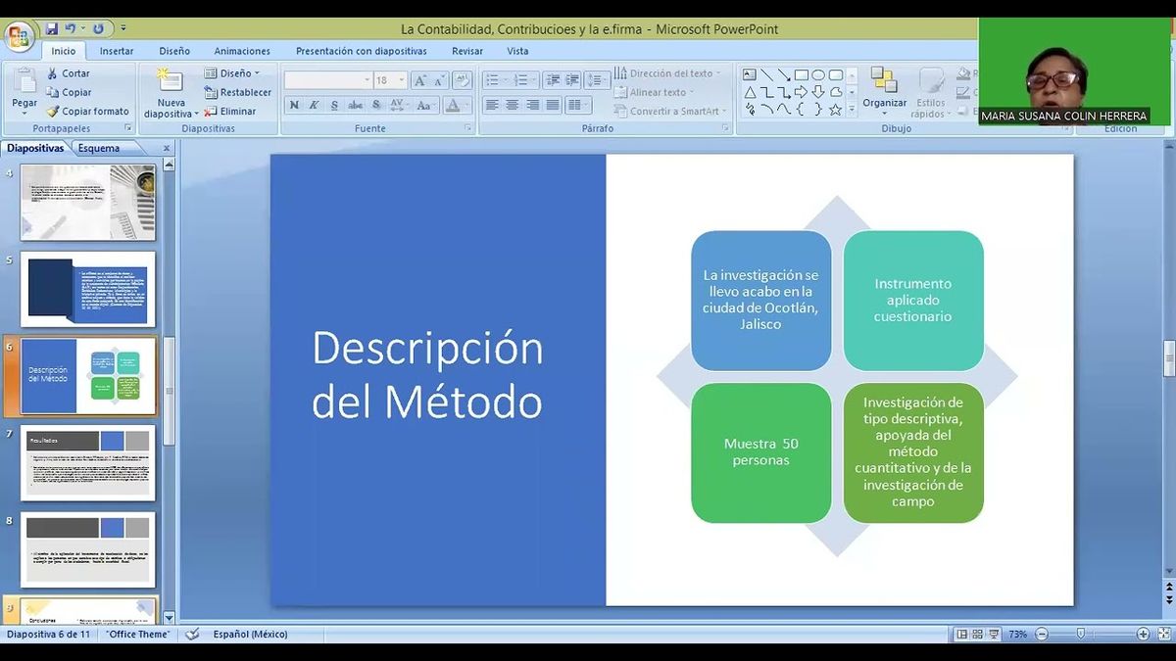This screenshot has height=661, width=1176.
Task: Save the presentation from quick access toolbar
Action: pyautogui.click(x=52, y=28)
